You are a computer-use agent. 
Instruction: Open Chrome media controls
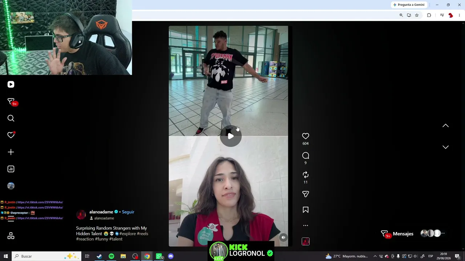[x=442, y=15]
